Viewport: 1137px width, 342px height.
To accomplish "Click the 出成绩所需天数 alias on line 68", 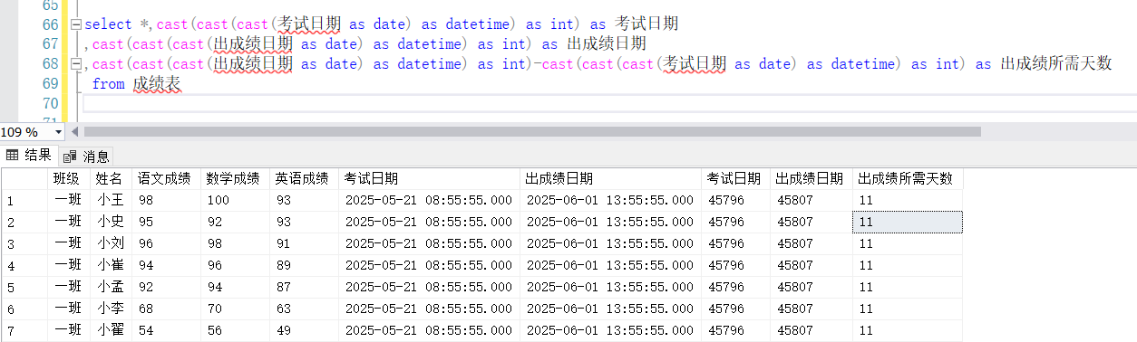I will point(1056,64).
